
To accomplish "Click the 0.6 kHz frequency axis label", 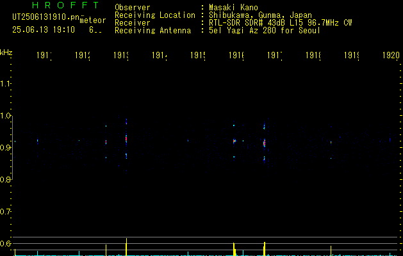I will (x=5, y=243).
